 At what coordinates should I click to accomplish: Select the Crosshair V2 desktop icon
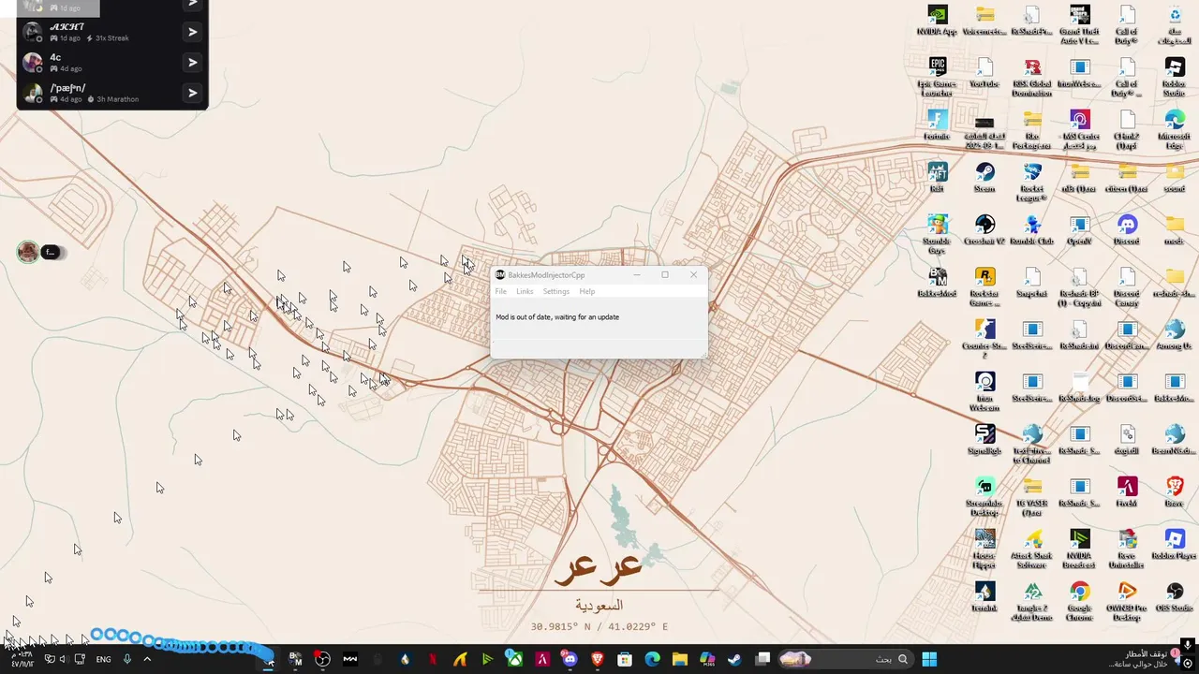pos(984,230)
